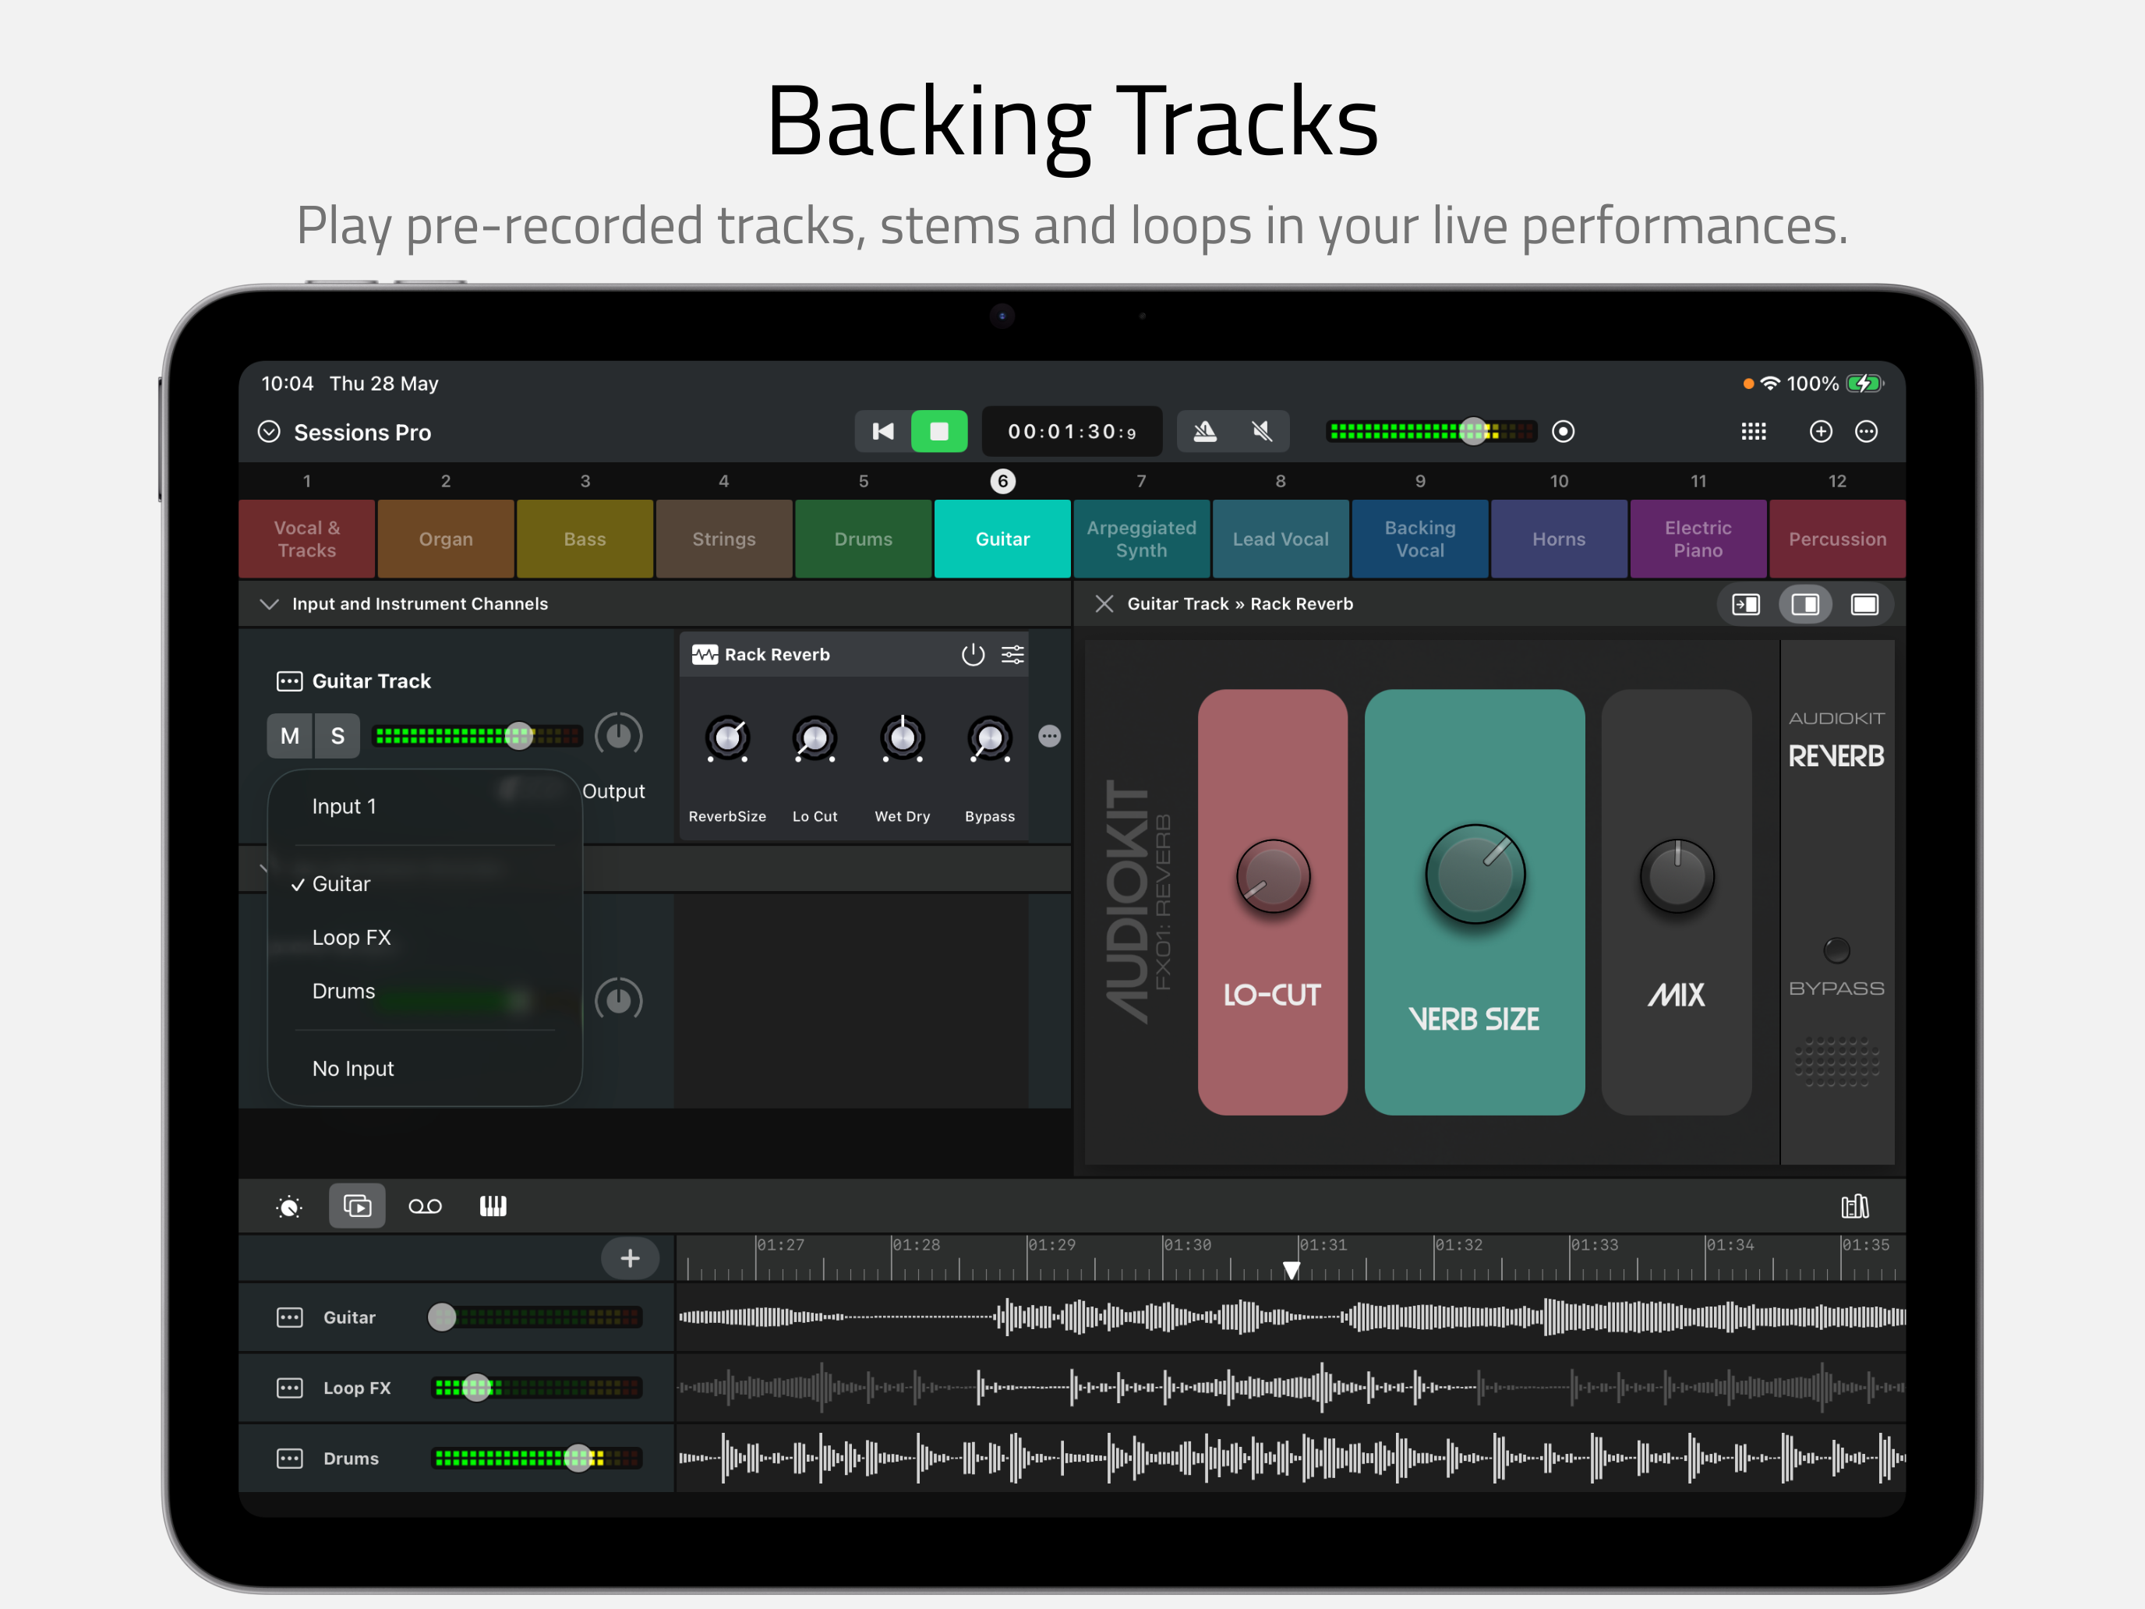Click the sidebar-in layout icon
This screenshot has width=2145, height=1609.
(x=1745, y=605)
